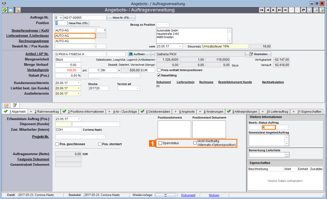The image size is (327, 199).
Task: Go to the next record
Action: (x=274, y=10)
